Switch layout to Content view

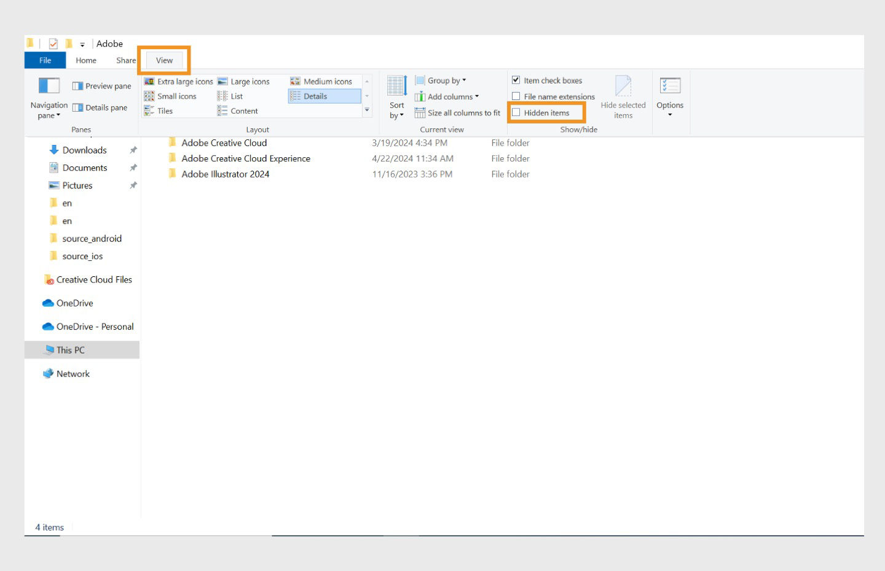click(x=243, y=111)
